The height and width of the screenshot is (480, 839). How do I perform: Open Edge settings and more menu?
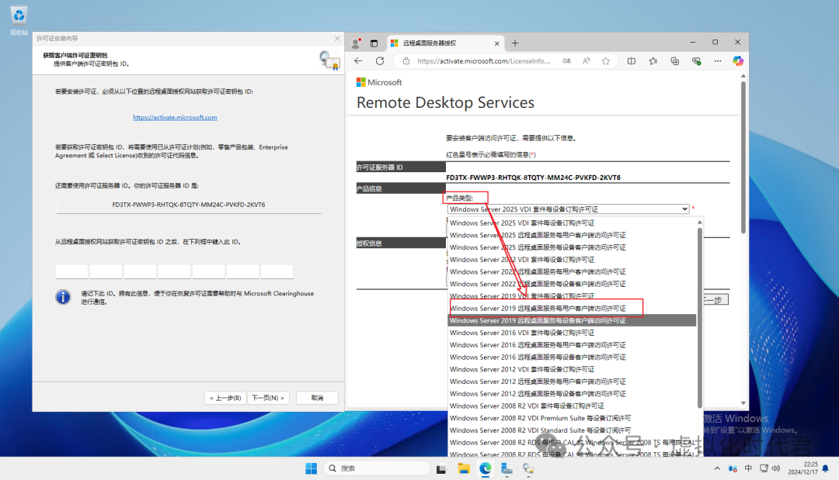tap(718, 60)
